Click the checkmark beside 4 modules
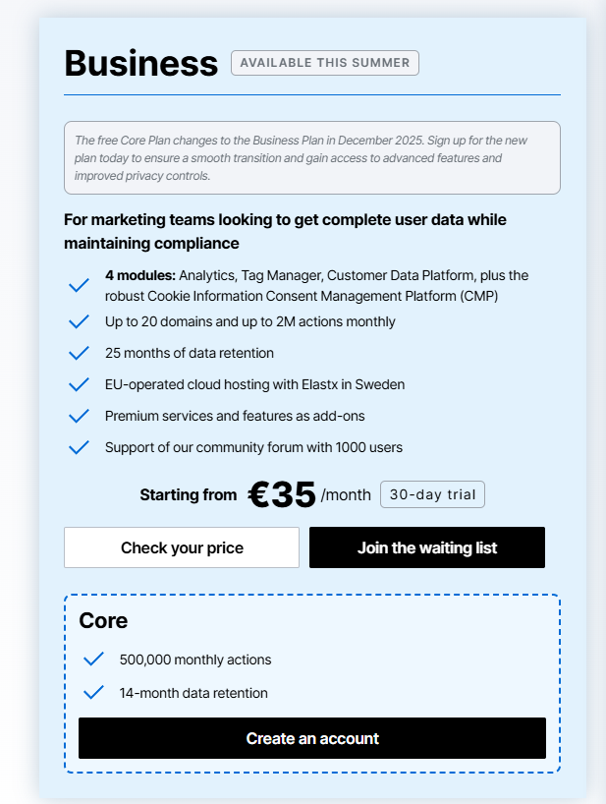606x804 pixels. (x=79, y=286)
